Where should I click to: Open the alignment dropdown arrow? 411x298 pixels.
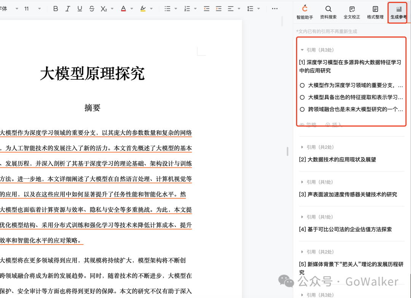coord(239,9)
